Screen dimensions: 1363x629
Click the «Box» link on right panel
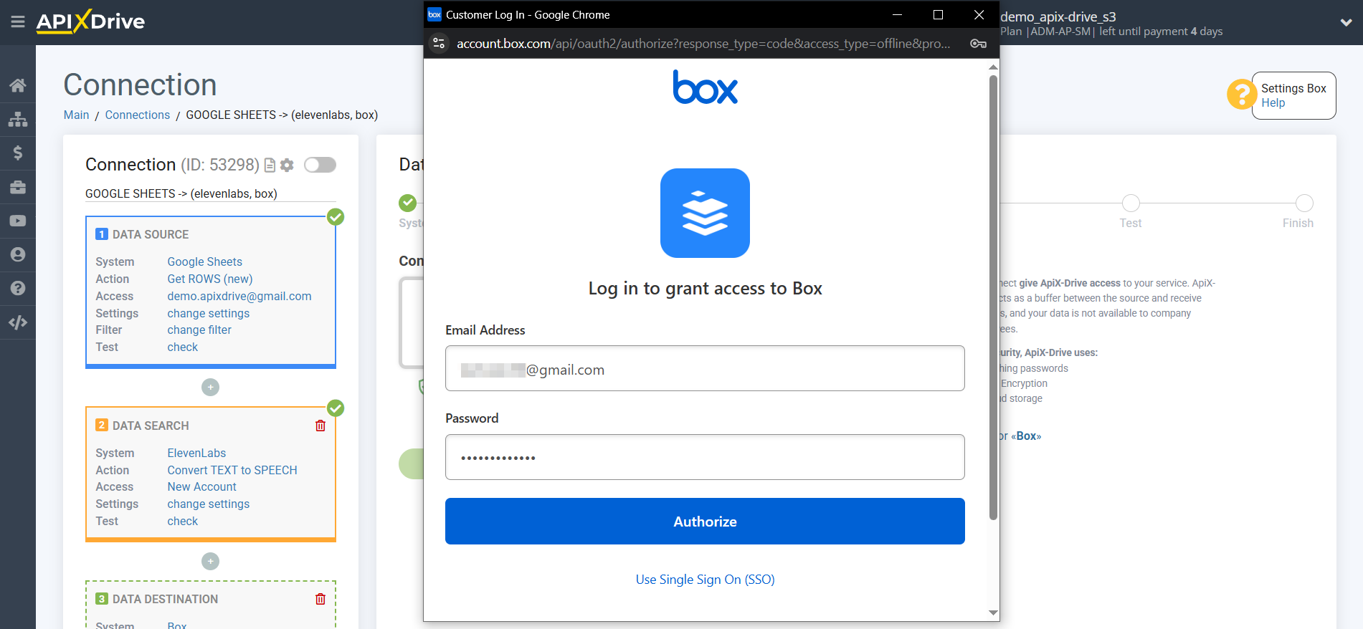pyautogui.click(x=1025, y=436)
